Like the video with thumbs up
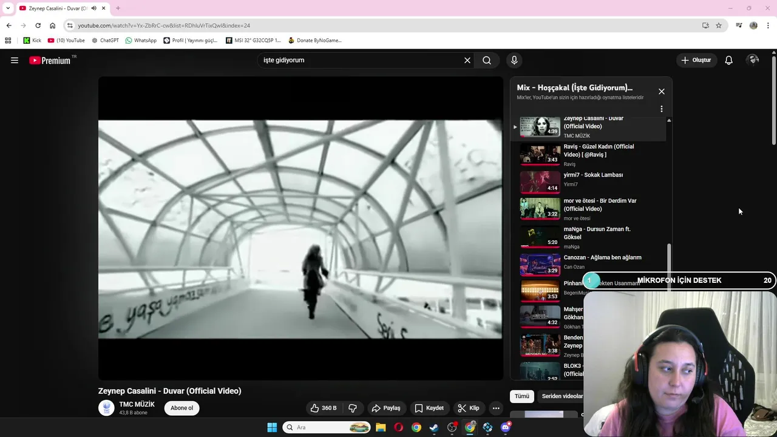The width and height of the screenshot is (777, 437). [x=324, y=408]
